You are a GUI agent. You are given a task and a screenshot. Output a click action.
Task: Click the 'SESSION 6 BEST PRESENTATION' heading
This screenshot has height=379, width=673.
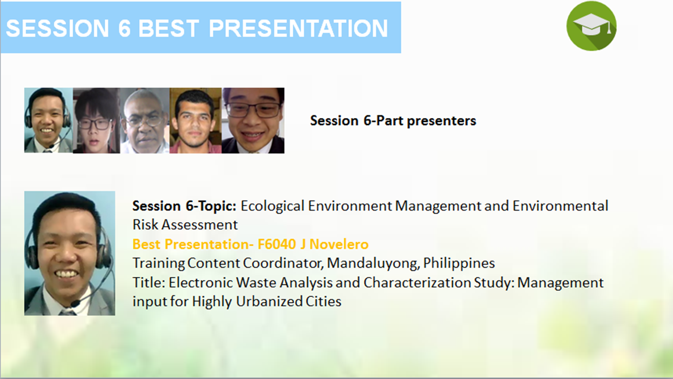tap(197, 28)
